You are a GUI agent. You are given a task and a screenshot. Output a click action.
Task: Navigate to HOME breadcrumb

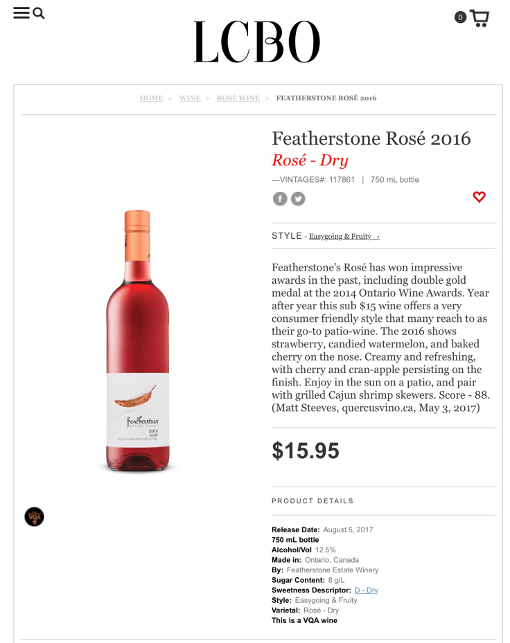click(x=151, y=98)
